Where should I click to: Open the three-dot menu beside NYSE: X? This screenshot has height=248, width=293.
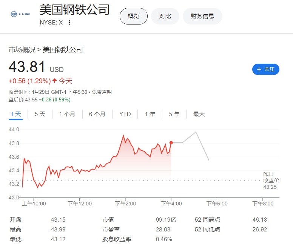pyautogui.click(x=69, y=23)
